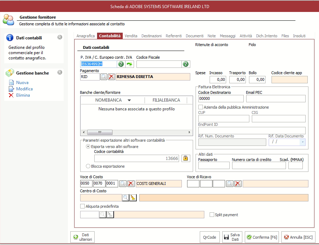This screenshot has width=319, height=245.
Task: Click the Modifica document icon
Action: pyautogui.click(x=11, y=89)
